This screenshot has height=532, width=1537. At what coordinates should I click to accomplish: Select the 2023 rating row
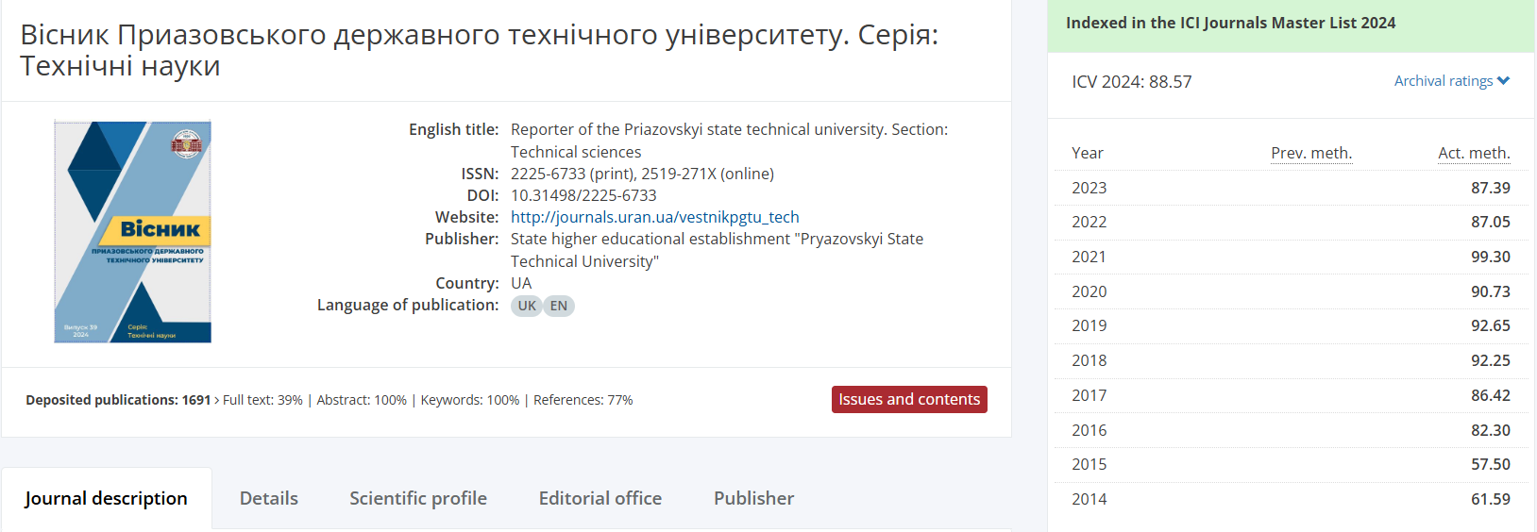1290,188
